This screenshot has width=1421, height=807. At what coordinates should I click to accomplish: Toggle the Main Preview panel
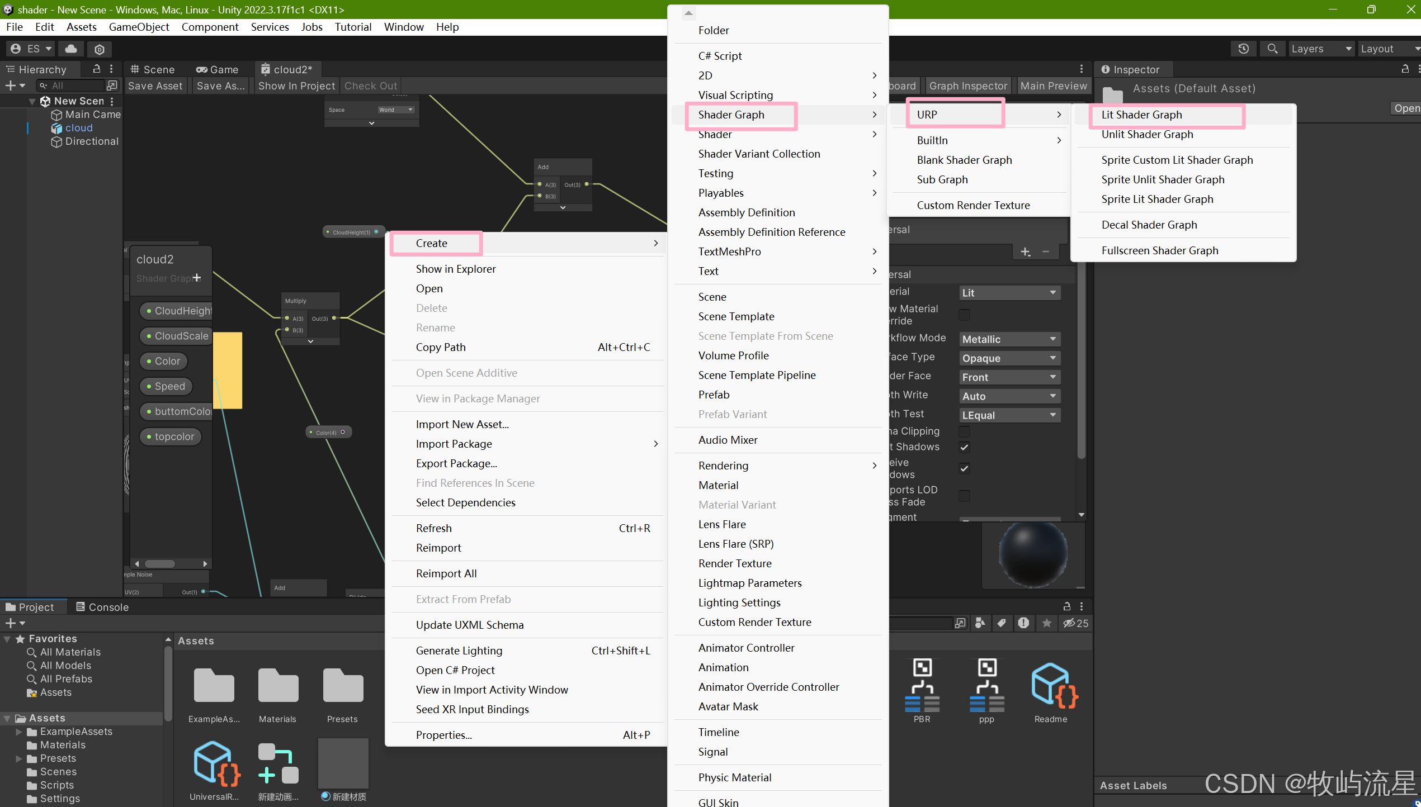click(x=1053, y=86)
